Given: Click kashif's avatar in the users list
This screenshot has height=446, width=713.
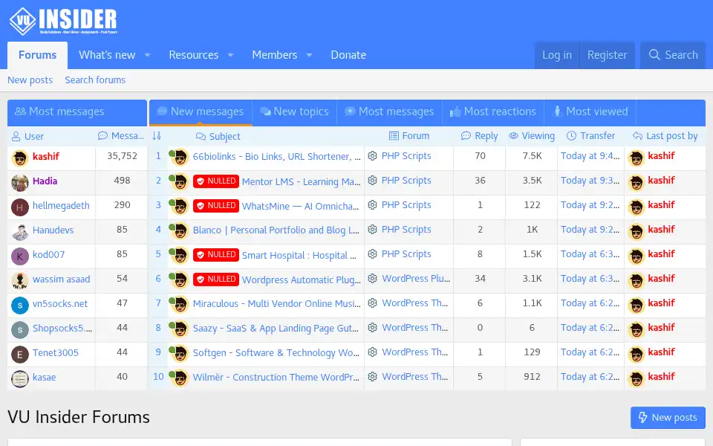Looking at the screenshot, I should point(19,158).
